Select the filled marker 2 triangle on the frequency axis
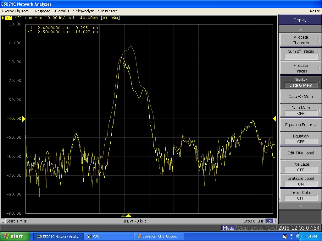Viewport: 322px width, 241px height. (x=129, y=215)
